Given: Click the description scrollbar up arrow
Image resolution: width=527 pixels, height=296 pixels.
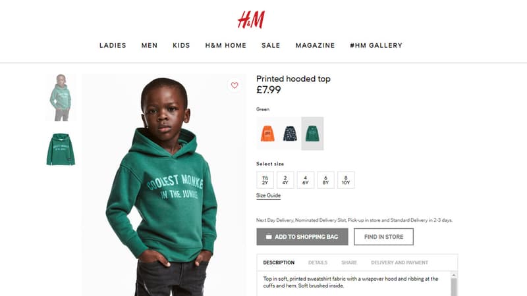Looking at the screenshot, I should [x=454, y=275].
